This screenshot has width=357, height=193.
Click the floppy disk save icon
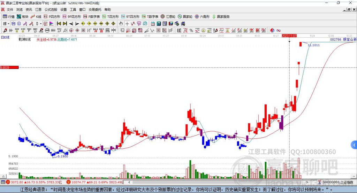(171, 23)
